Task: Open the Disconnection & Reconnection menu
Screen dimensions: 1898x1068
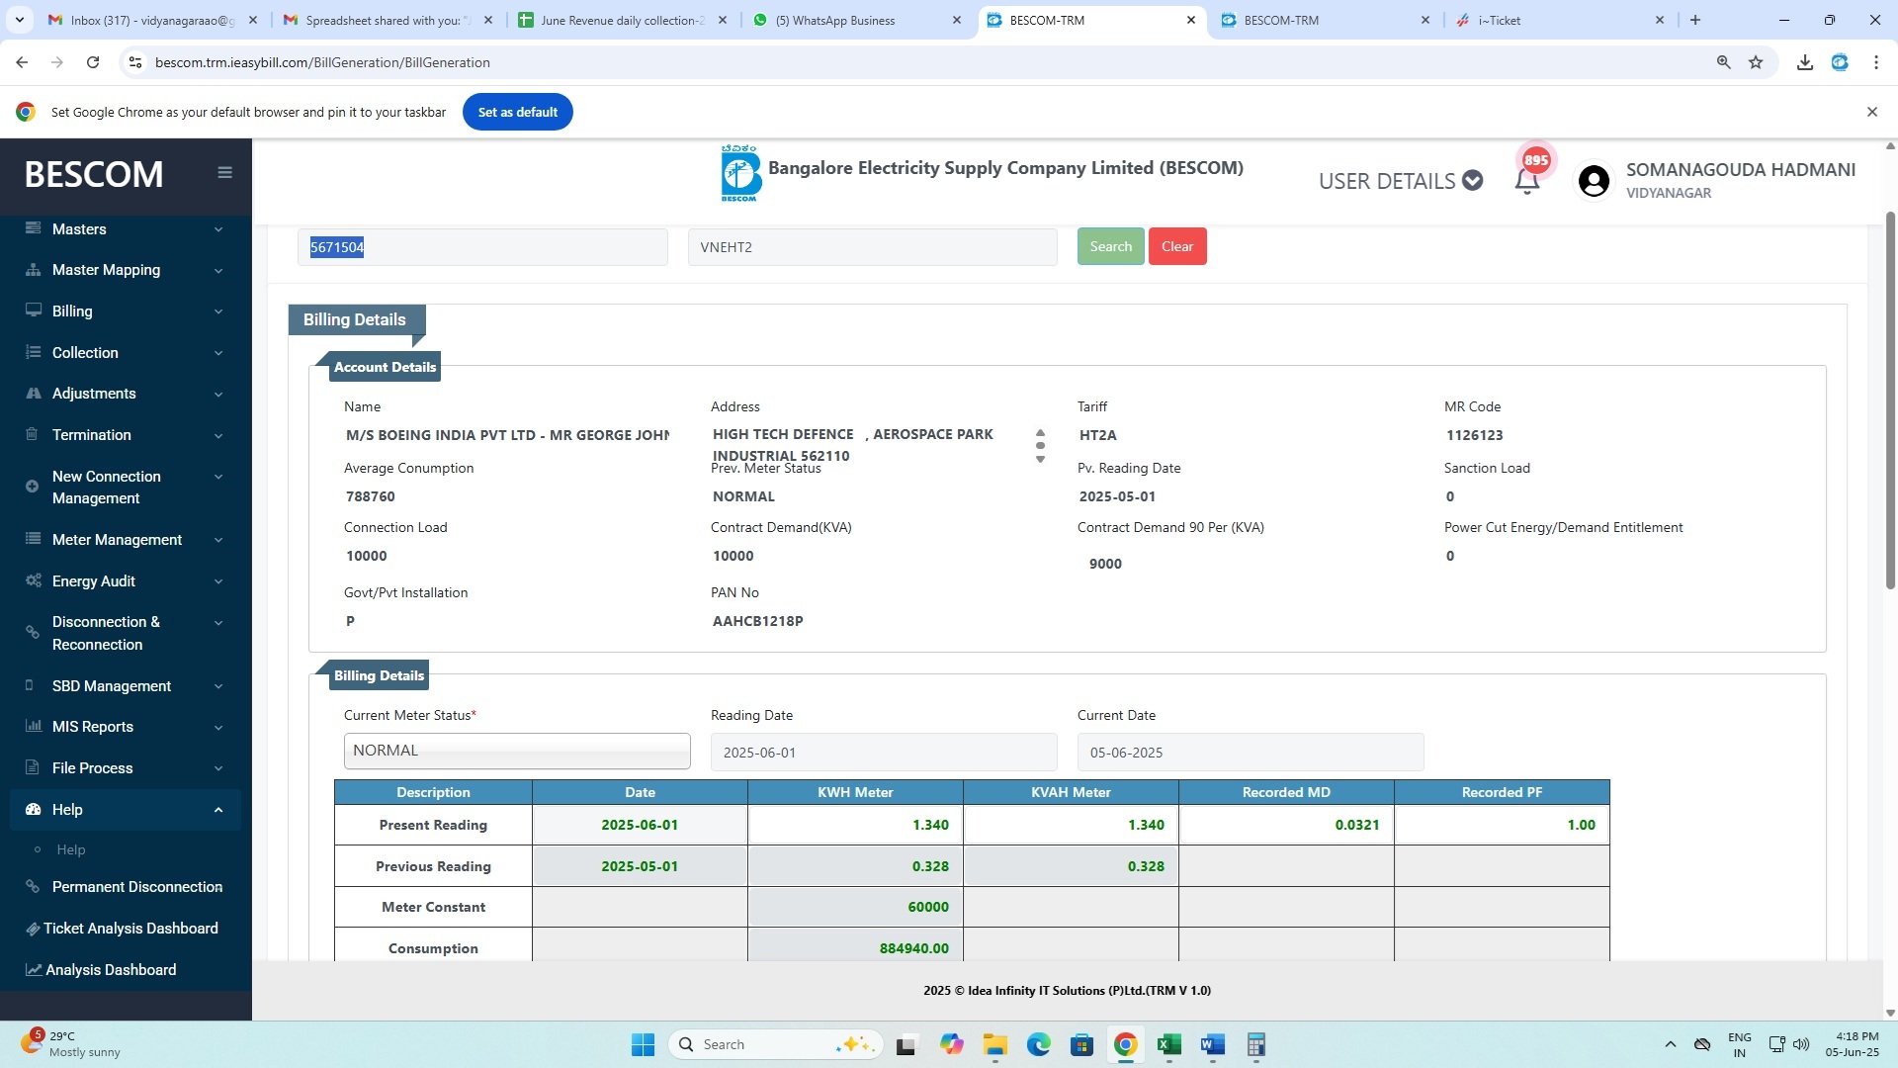Action: pos(126,633)
